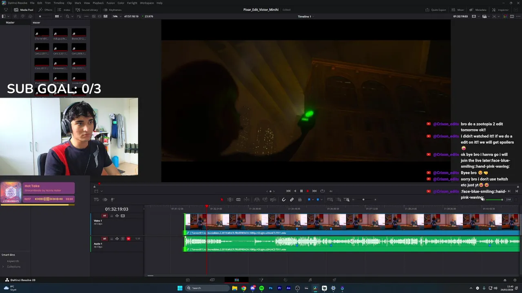
Task: Open the viewer zoom 74% dropdown
Action: pyautogui.click(x=117, y=16)
